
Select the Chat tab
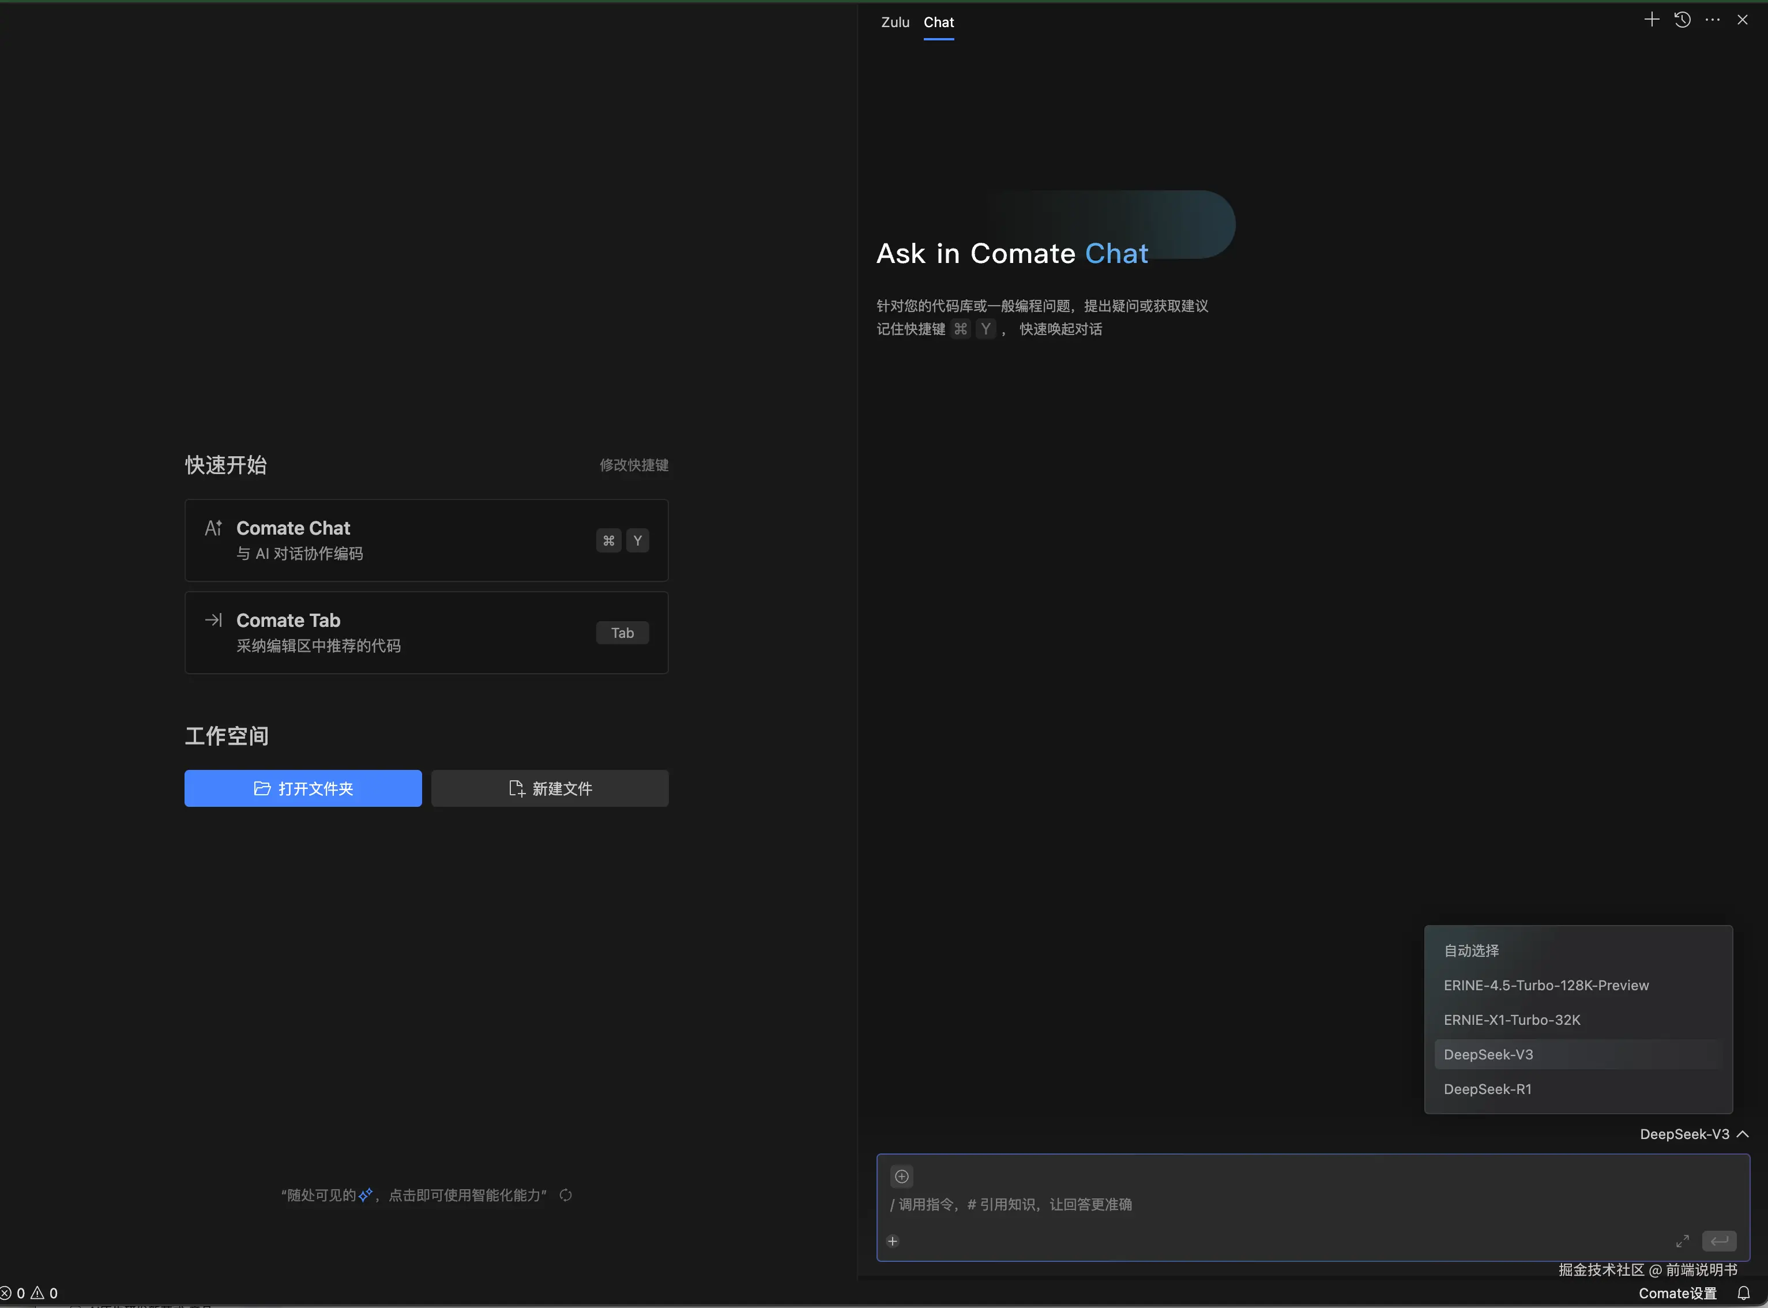tap(938, 22)
